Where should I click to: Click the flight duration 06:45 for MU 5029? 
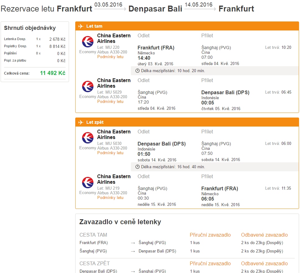pyautogui.click(x=286, y=92)
